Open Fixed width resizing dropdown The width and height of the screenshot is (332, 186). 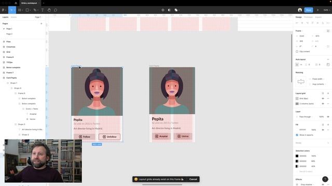pos(318,79)
